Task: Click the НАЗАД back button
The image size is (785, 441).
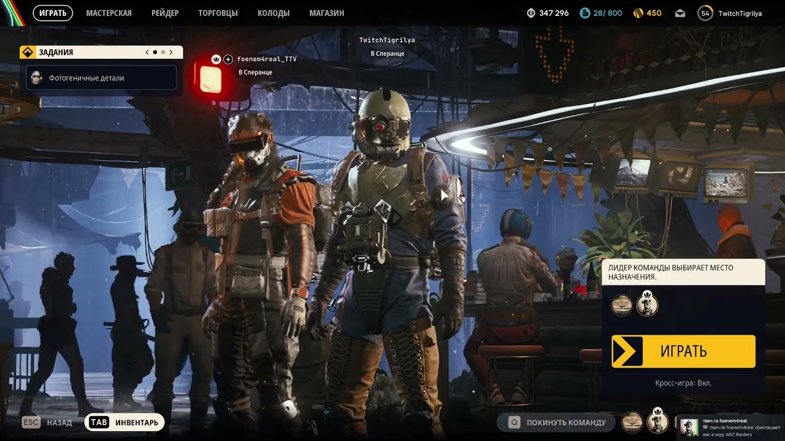Action: [x=47, y=422]
